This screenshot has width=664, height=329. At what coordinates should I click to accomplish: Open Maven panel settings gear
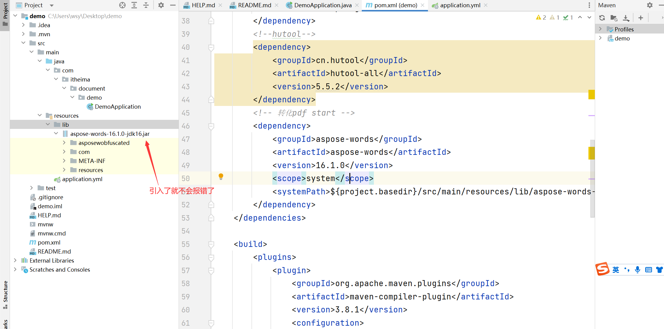649,5
